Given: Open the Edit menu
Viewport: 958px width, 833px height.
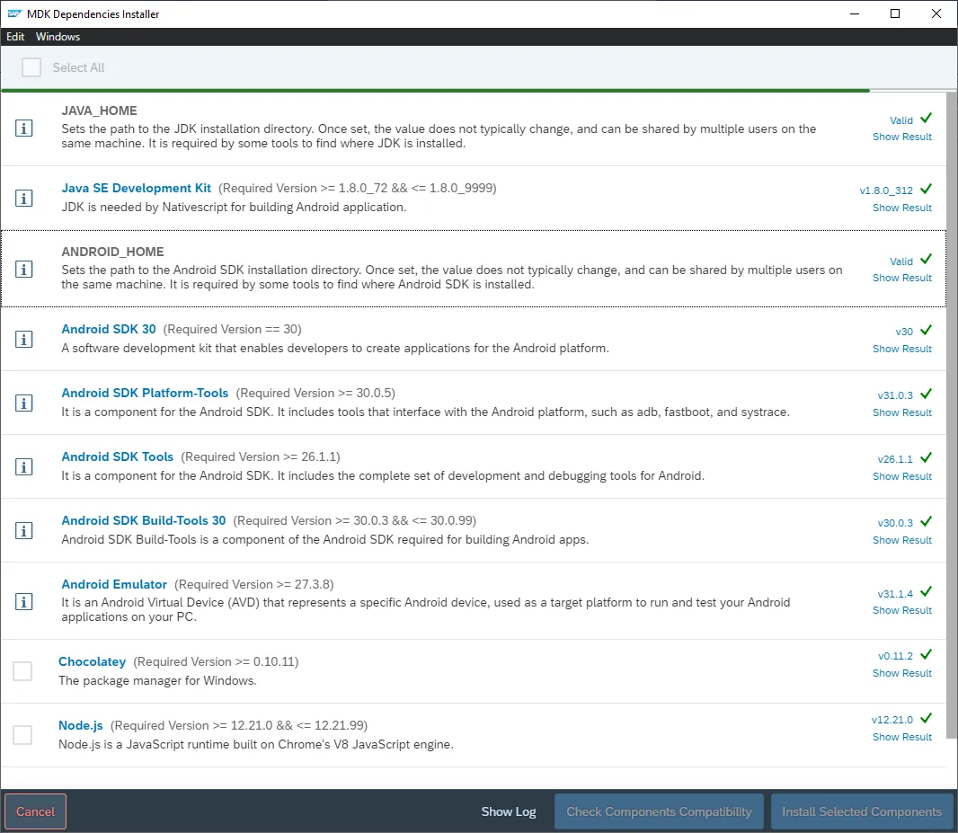Looking at the screenshot, I should click(15, 37).
